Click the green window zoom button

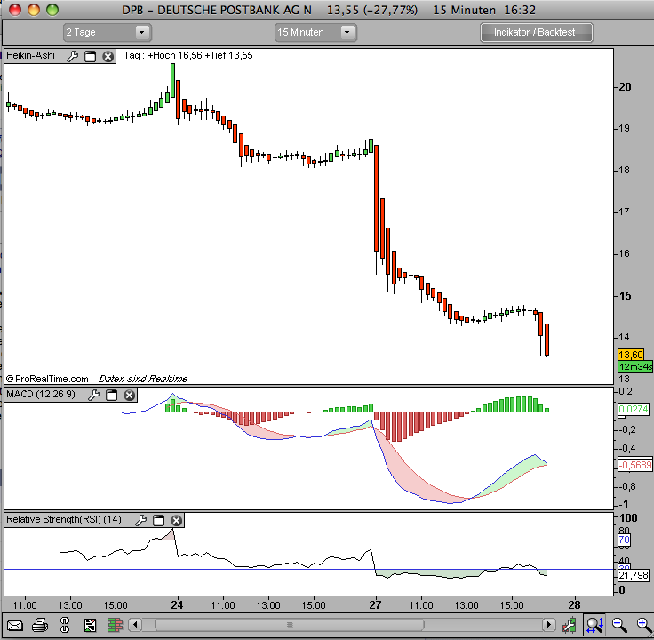pos(52,10)
